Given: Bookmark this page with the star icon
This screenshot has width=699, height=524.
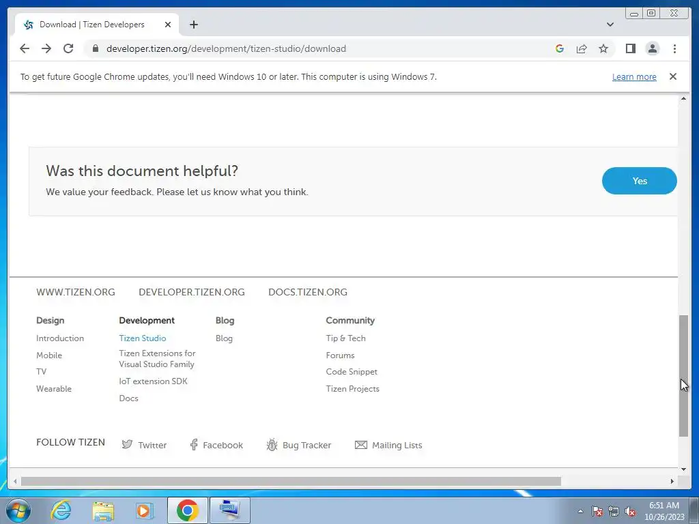Looking at the screenshot, I should point(603,48).
